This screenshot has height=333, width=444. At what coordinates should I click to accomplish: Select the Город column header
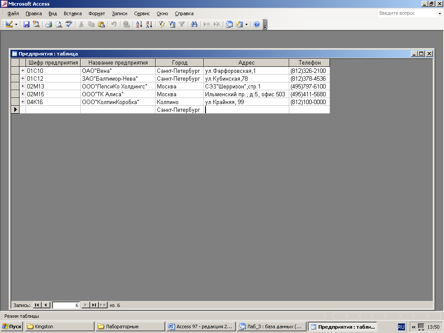tap(180, 62)
